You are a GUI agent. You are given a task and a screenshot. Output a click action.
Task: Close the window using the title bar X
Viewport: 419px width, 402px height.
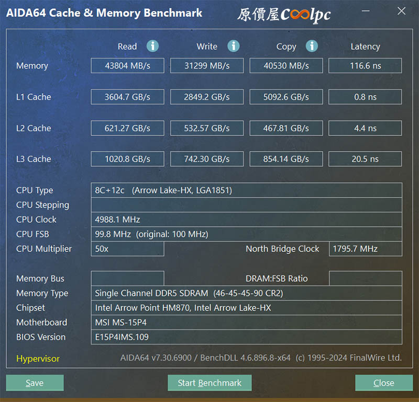click(401, 12)
